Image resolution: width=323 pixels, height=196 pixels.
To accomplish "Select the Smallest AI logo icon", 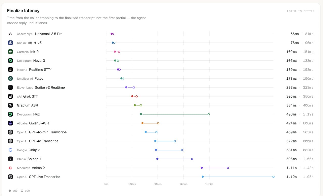I will [x=10, y=78].
